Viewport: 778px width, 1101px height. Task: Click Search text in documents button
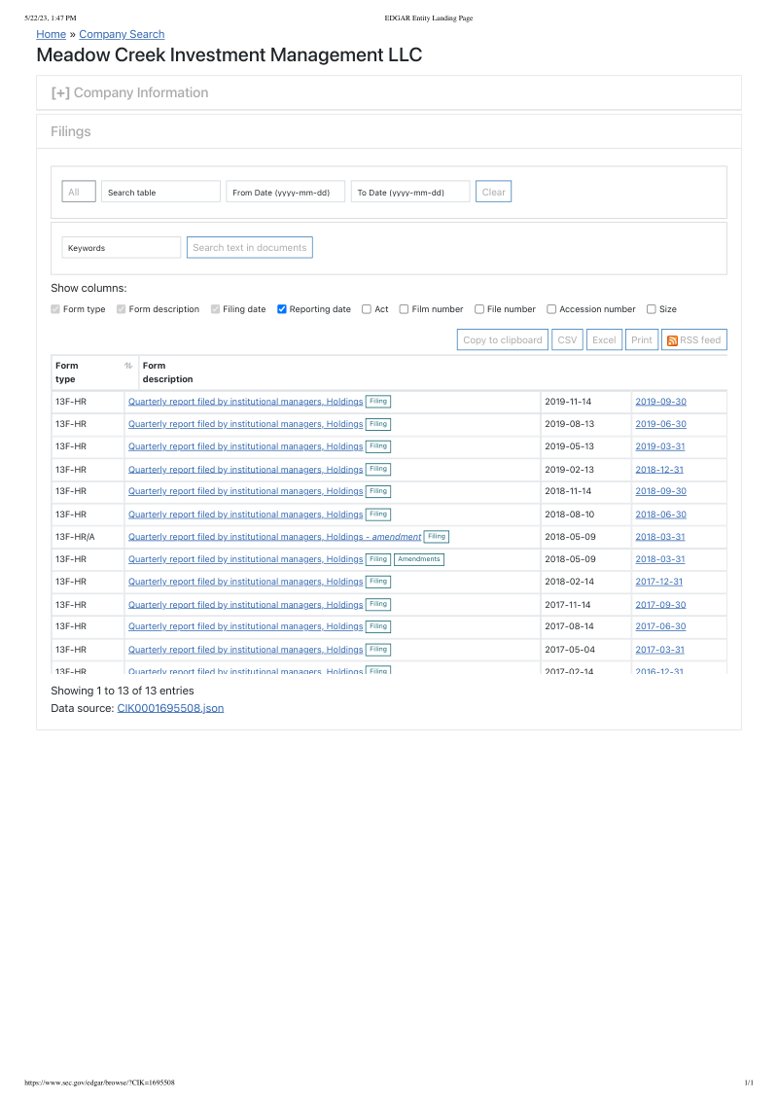249,247
